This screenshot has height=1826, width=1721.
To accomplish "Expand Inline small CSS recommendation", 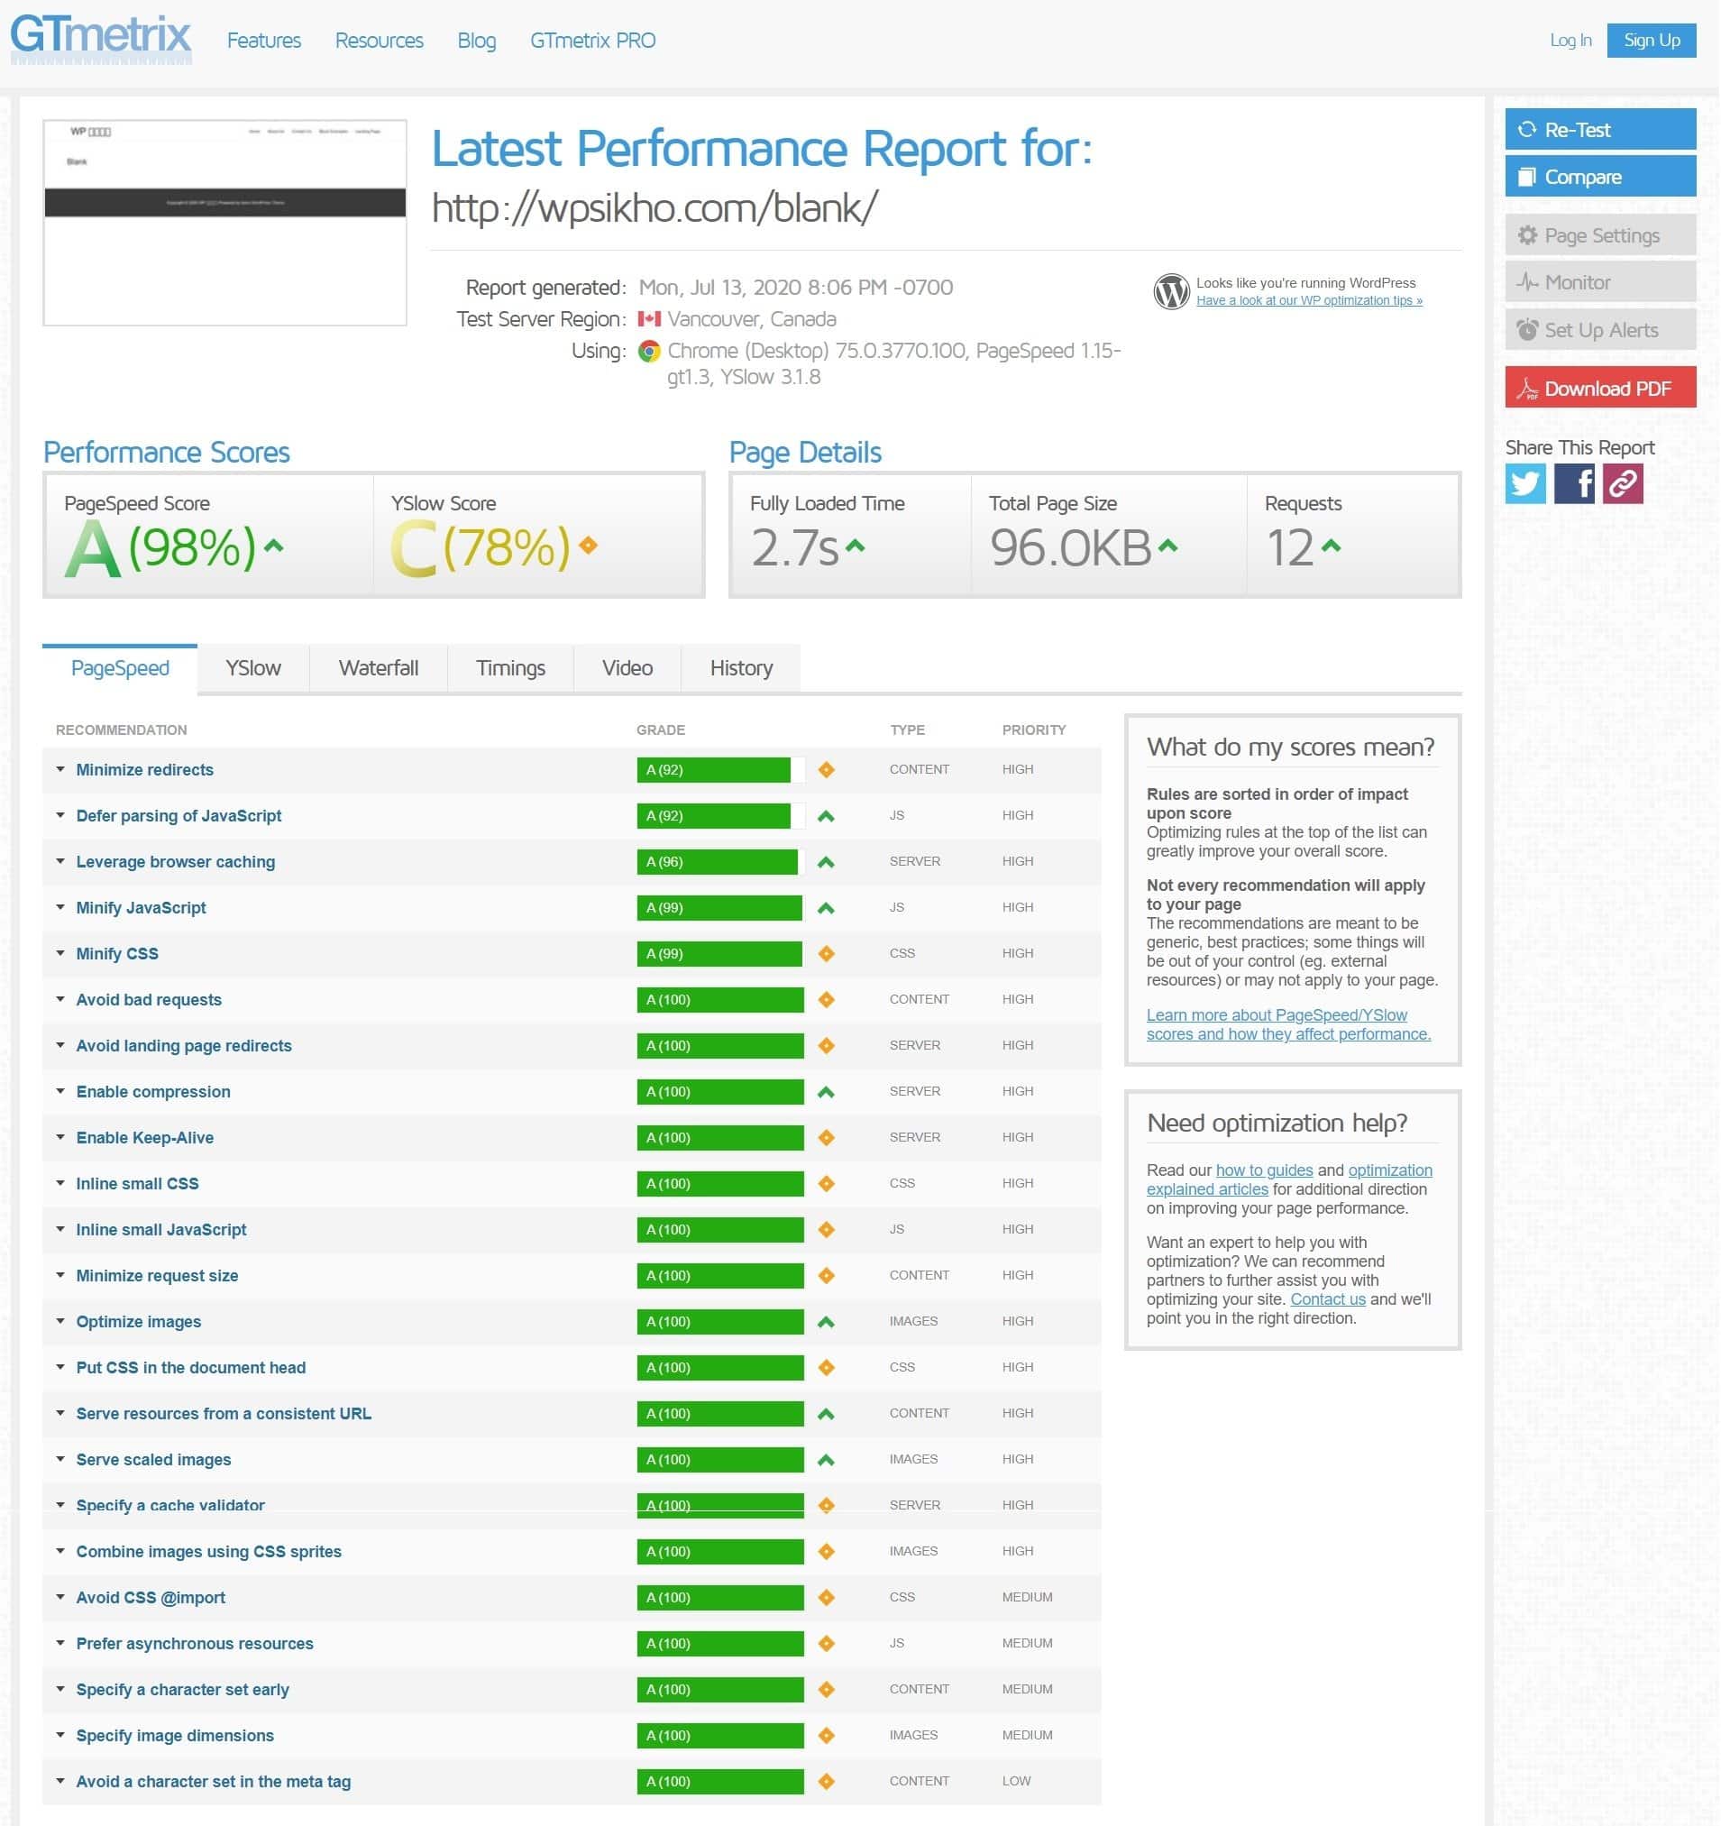I will [x=138, y=1183].
